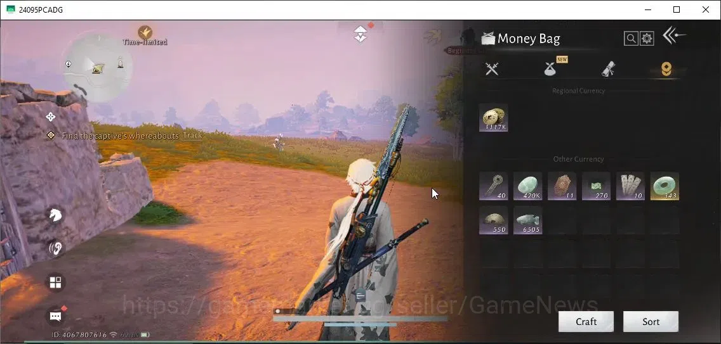Open the chat speech bubble icon
Viewport: 721px width, 344px height.
pyautogui.click(x=56, y=316)
